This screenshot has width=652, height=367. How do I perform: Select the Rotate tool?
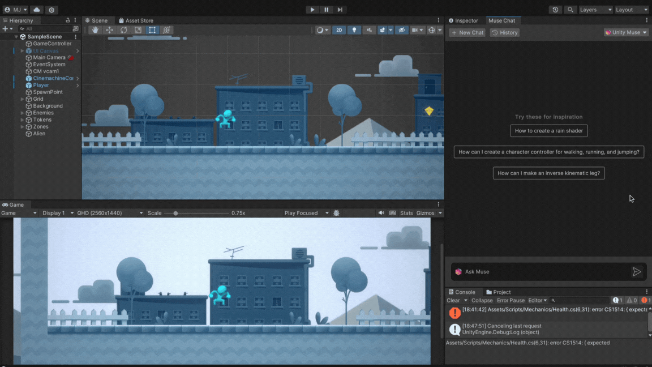[123, 30]
